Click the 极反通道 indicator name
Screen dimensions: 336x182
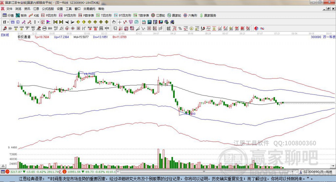click(x=24, y=37)
